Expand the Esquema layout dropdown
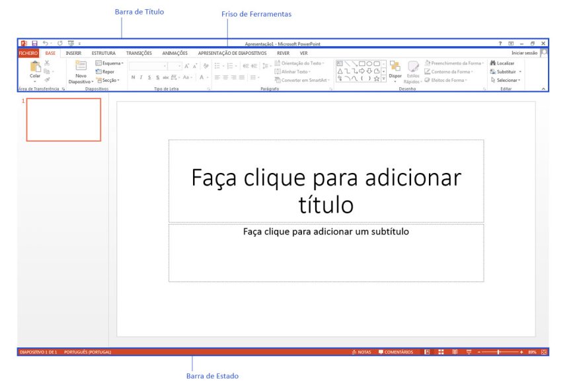This screenshot has width=575, height=387. click(x=108, y=63)
